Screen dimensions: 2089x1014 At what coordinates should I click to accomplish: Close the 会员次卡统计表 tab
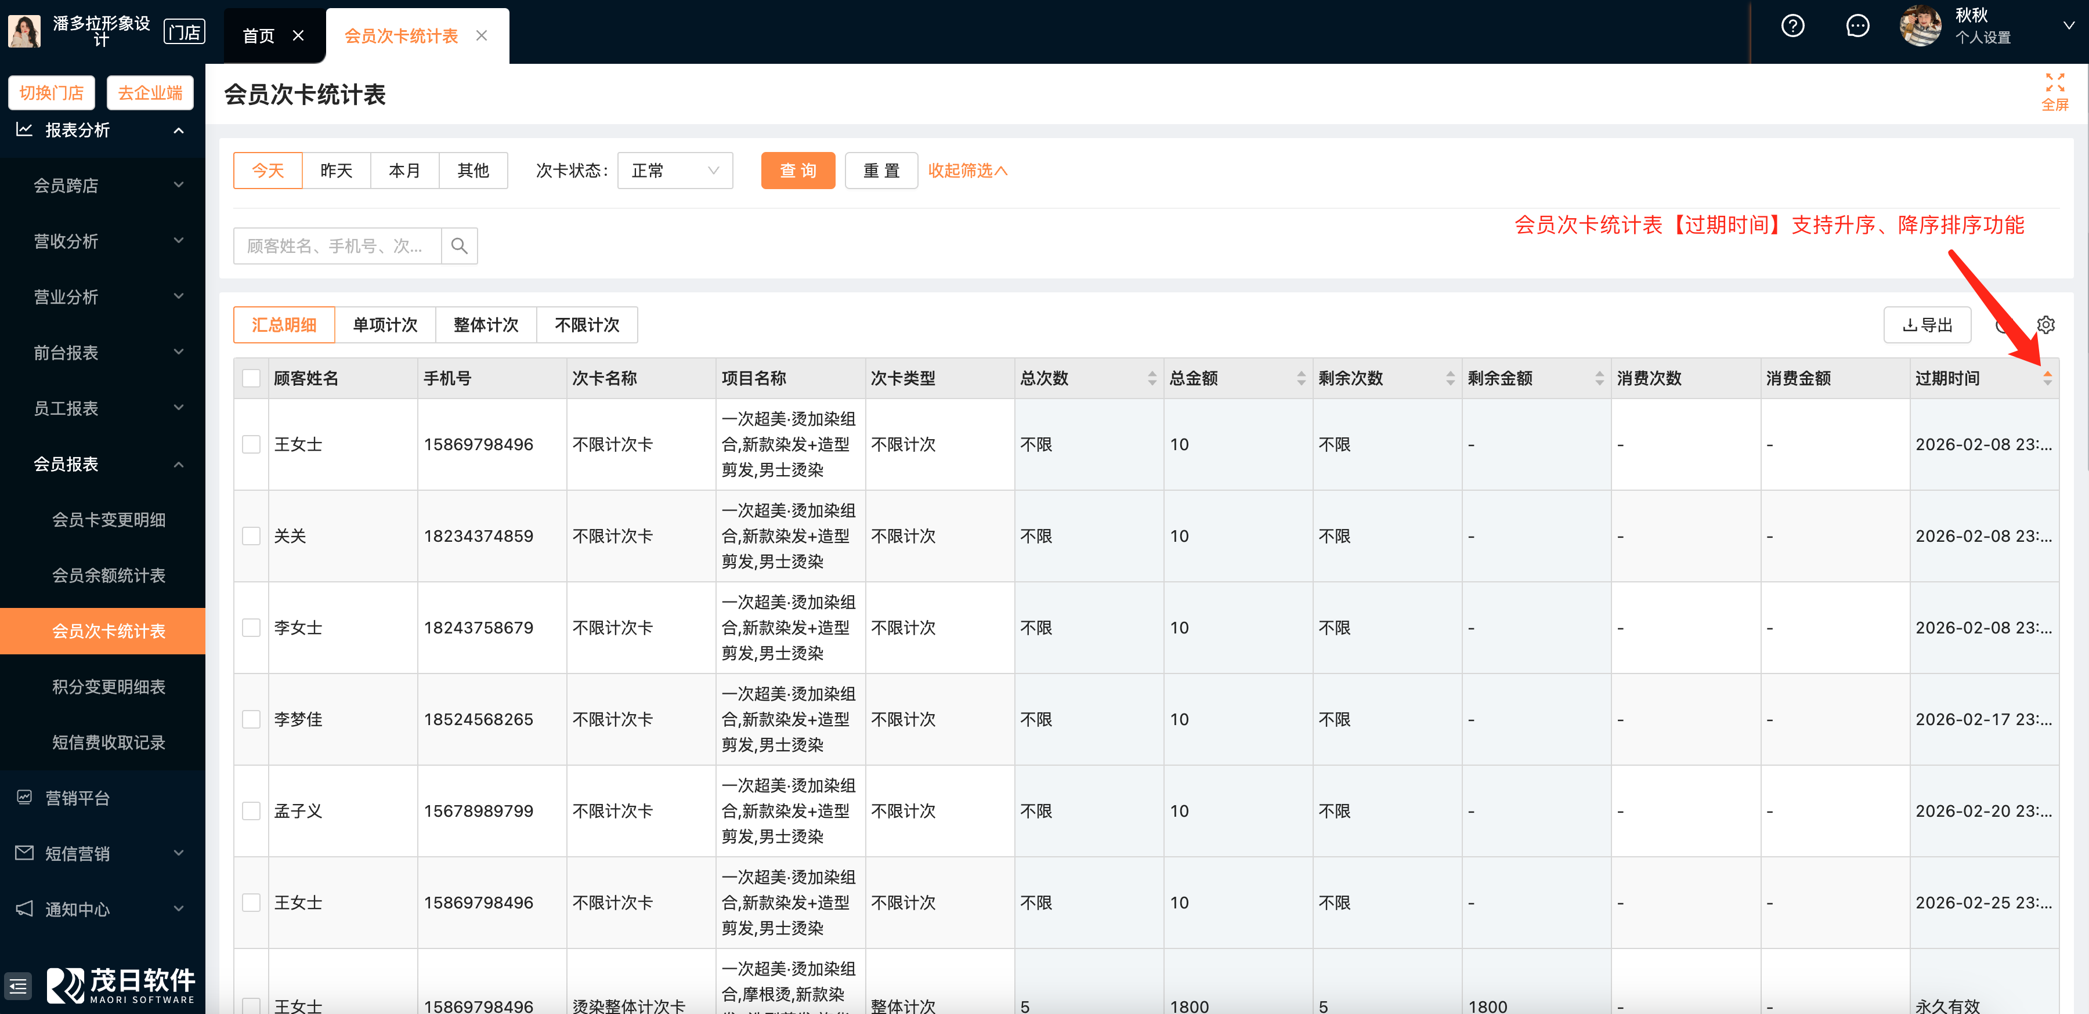click(482, 35)
